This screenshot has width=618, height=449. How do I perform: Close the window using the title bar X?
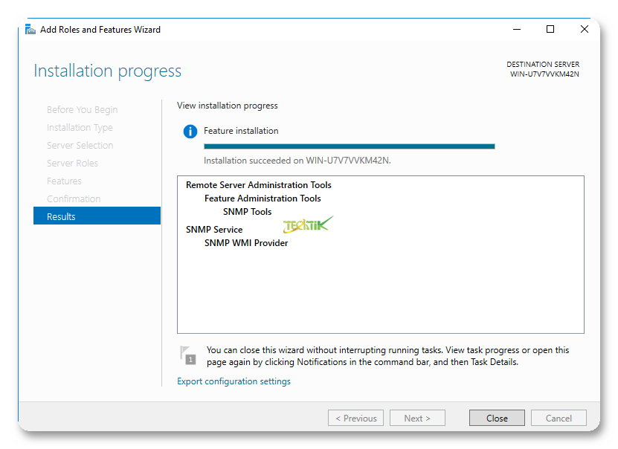(x=585, y=30)
